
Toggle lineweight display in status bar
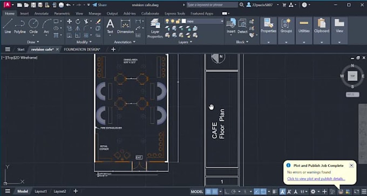tap(275, 192)
